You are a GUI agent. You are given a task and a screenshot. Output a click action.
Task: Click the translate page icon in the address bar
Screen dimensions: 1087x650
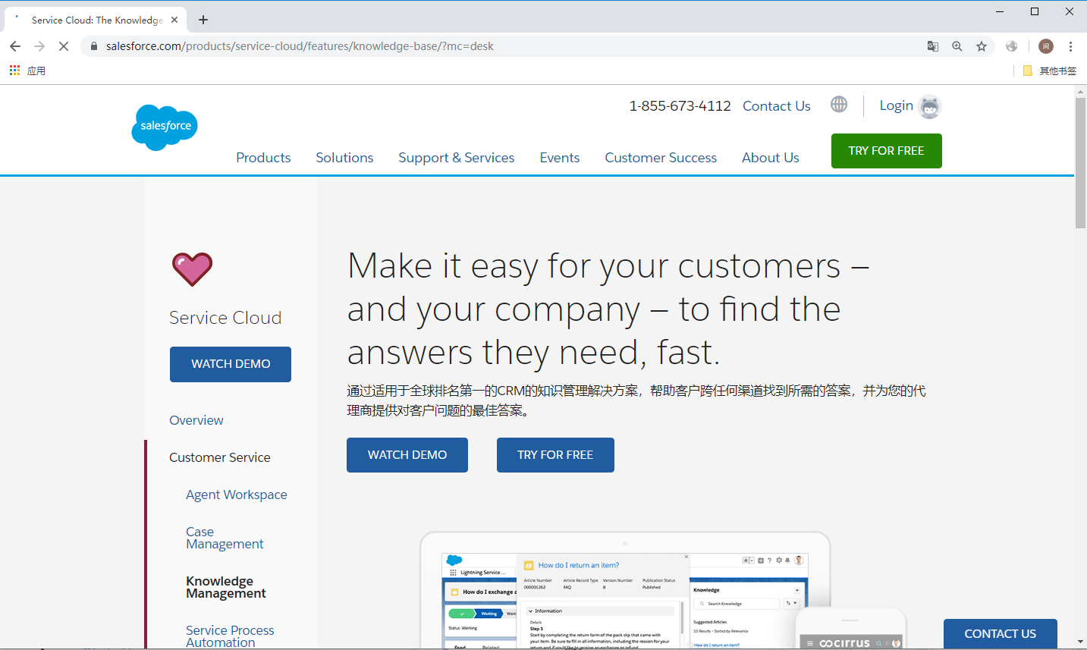click(932, 46)
